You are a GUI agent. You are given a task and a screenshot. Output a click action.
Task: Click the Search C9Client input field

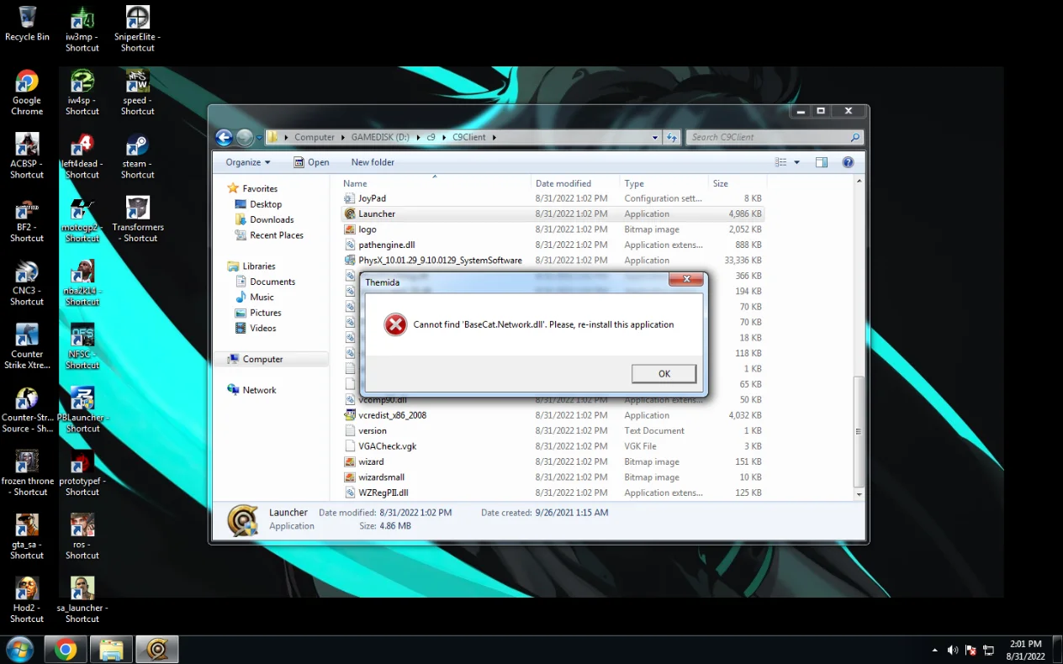click(775, 137)
